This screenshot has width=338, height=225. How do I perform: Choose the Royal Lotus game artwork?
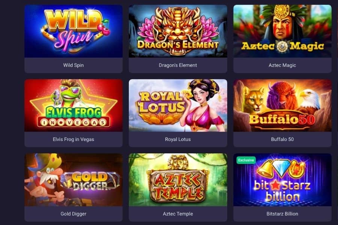(x=178, y=105)
